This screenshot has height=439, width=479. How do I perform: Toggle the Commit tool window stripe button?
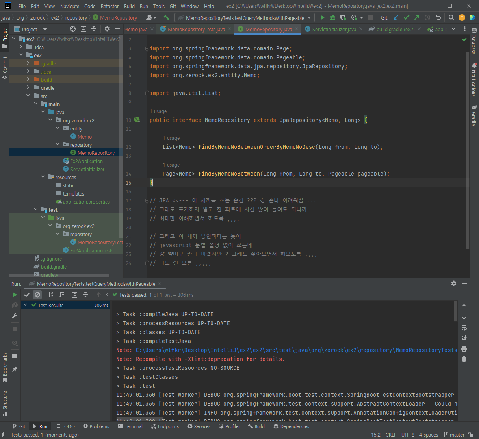4,67
